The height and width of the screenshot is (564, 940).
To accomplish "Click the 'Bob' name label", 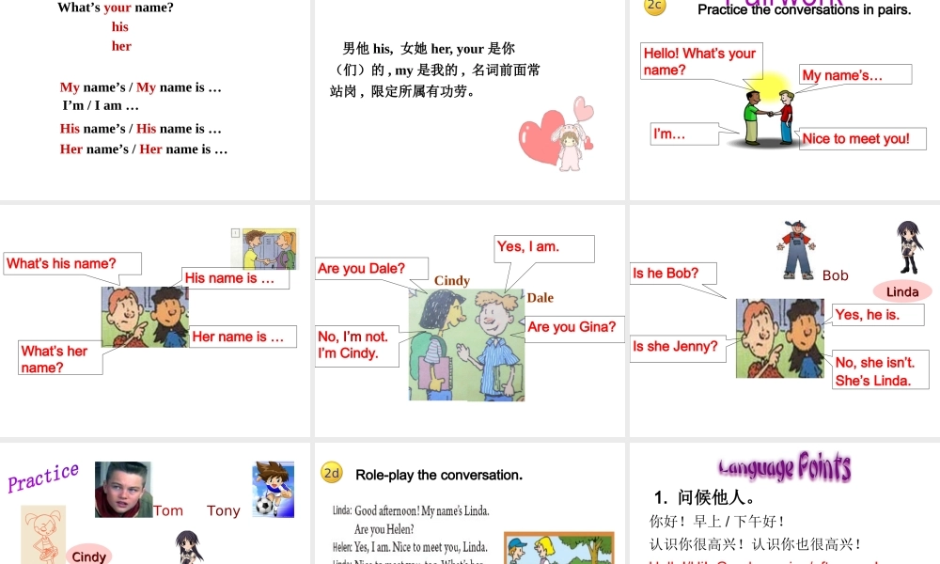I will (x=835, y=275).
